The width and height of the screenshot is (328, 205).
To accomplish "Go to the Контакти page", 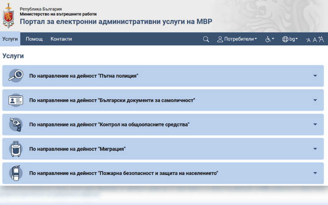I will [x=61, y=39].
